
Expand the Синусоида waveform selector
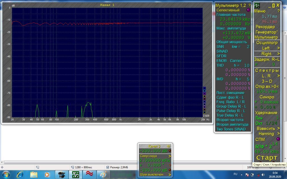coord(170,156)
